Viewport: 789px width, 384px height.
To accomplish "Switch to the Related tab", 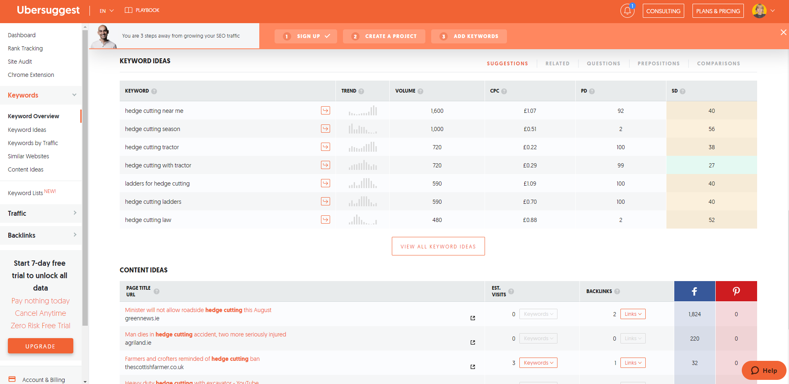I will point(557,64).
